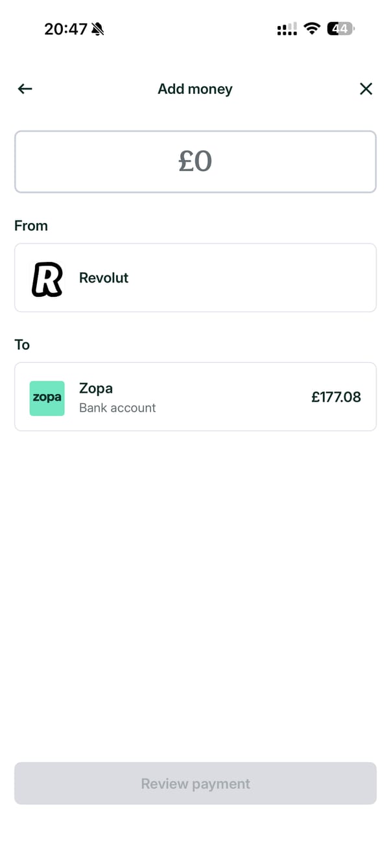Tap the Review payment button
The height and width of the screenshot is (849, 391).
pyautogui.click(x=195, y=784)
